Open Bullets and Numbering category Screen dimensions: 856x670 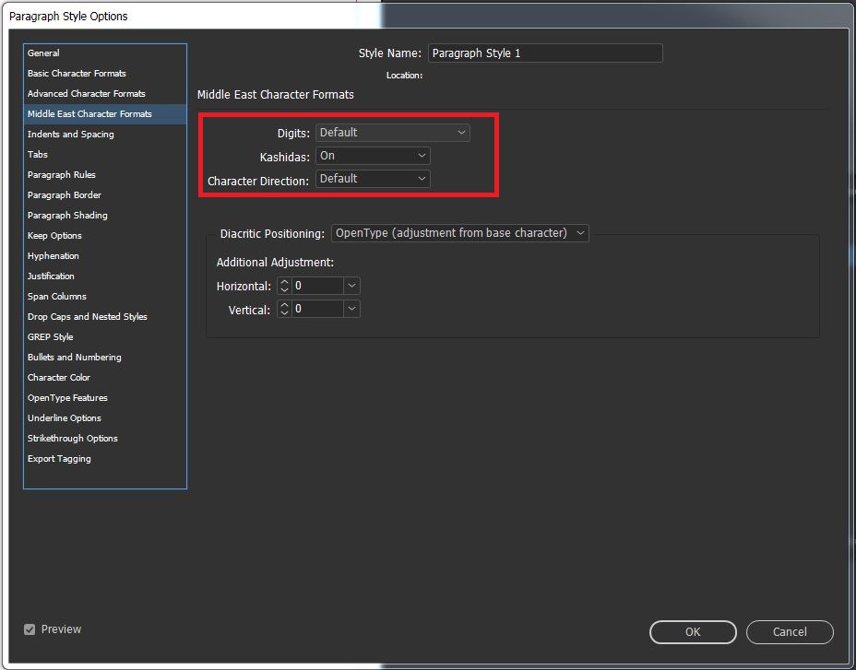105,357
